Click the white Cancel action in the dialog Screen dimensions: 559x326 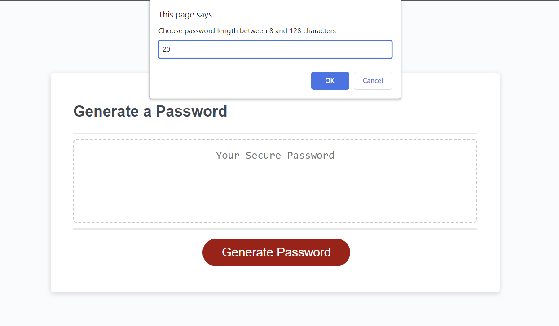tap(373, 81)
